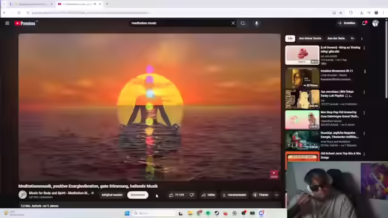Open YouTube notifications bell
This screenshot has height=218, width=388.
364,23
